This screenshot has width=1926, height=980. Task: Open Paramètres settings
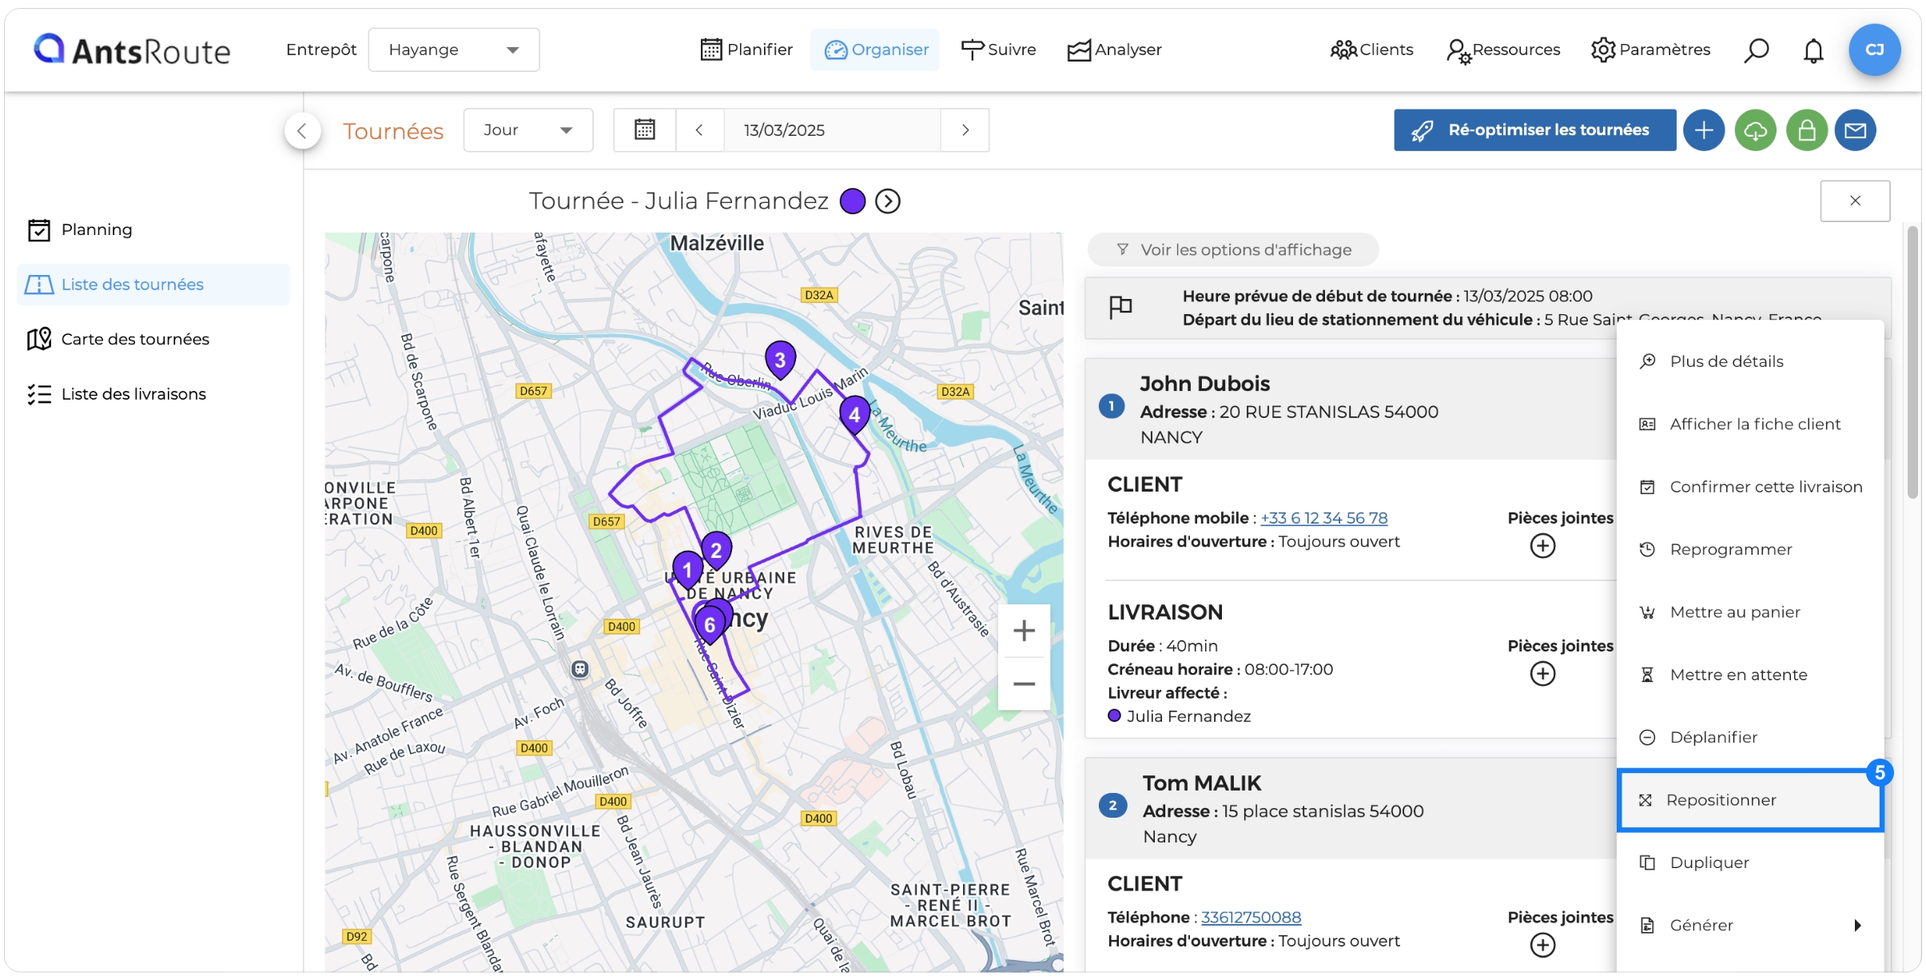tap(1650, 50)
